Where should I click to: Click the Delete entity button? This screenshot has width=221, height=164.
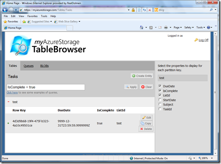(146, 129)
